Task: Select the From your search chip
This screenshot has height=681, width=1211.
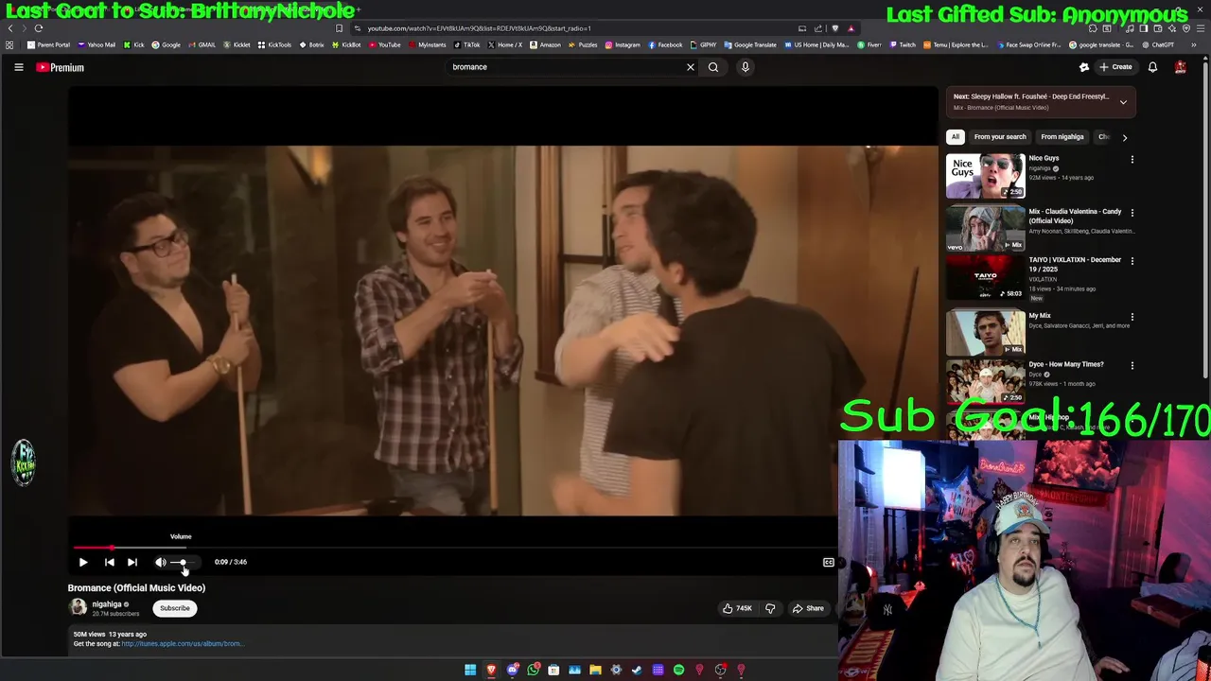Action: pos(1000,137)
